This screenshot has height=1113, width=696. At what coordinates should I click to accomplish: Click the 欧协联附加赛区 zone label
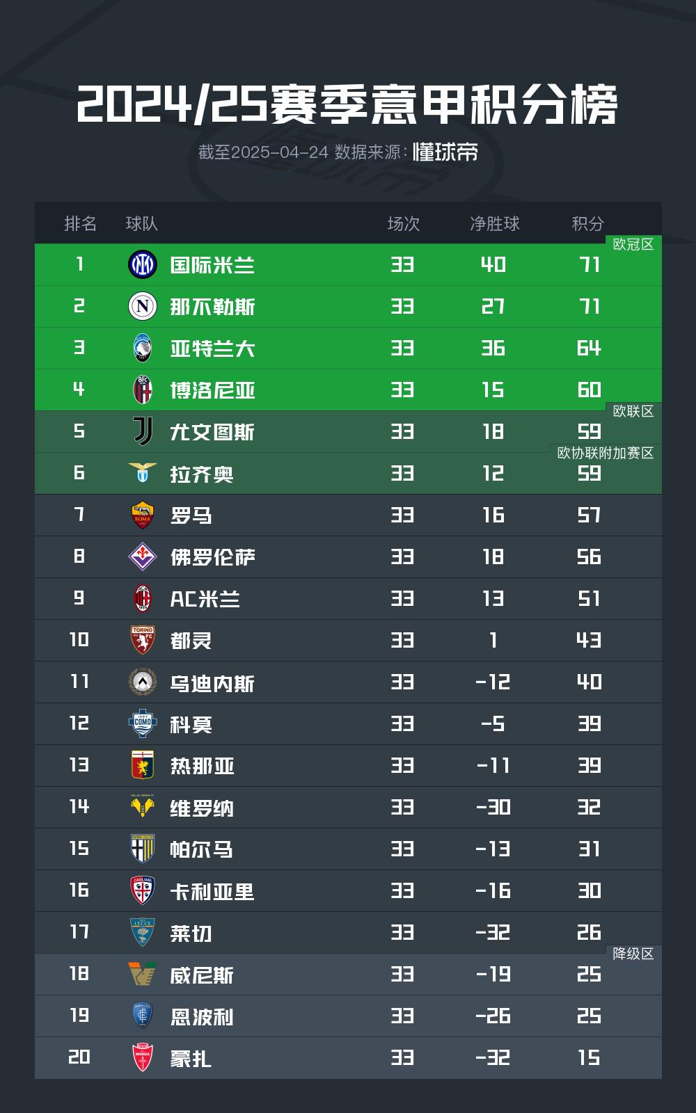[x=606, y=453]
